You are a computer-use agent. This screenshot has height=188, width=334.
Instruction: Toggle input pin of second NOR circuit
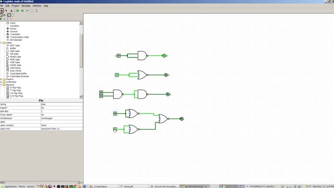point(117,75)
